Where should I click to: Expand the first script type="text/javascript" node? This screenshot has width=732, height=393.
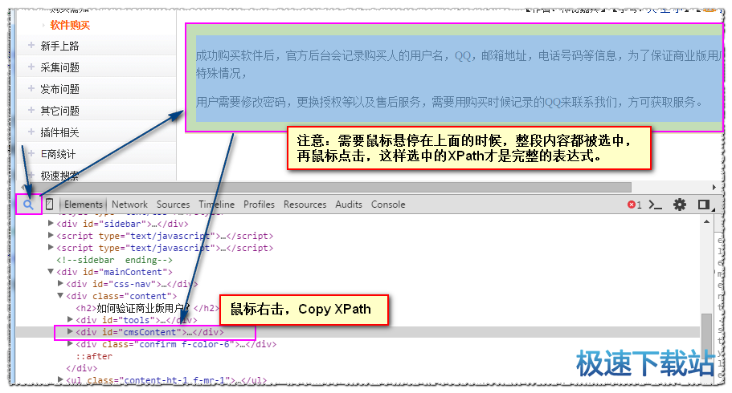click(x=51, y=236)
